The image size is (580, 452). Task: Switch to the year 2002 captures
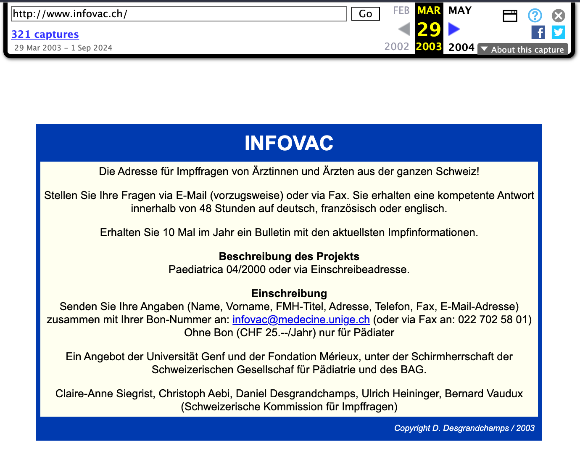click(397, 47)
